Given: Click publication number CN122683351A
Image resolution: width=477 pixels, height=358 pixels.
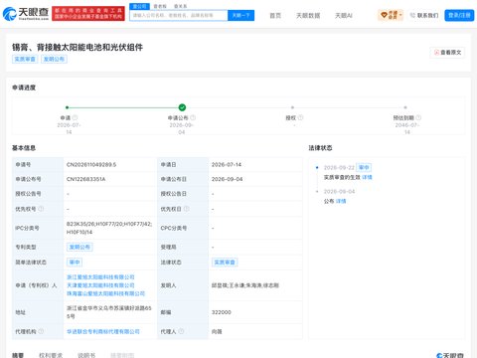Looking at the screenshot, I should [86, 179].
